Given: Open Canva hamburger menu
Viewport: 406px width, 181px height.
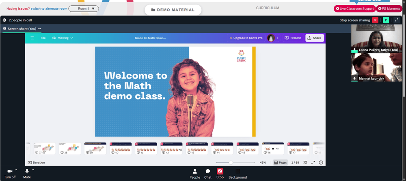Looking at the screenshot, I should pos(32,38).
